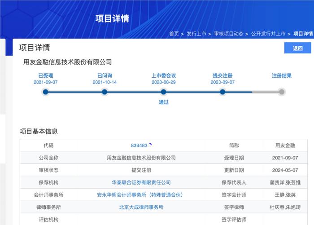Viewport: 314px width, 225px height.
Task: Click the white 项目详情 banner title
Action: pyautogui.click(x=112, y=19)
